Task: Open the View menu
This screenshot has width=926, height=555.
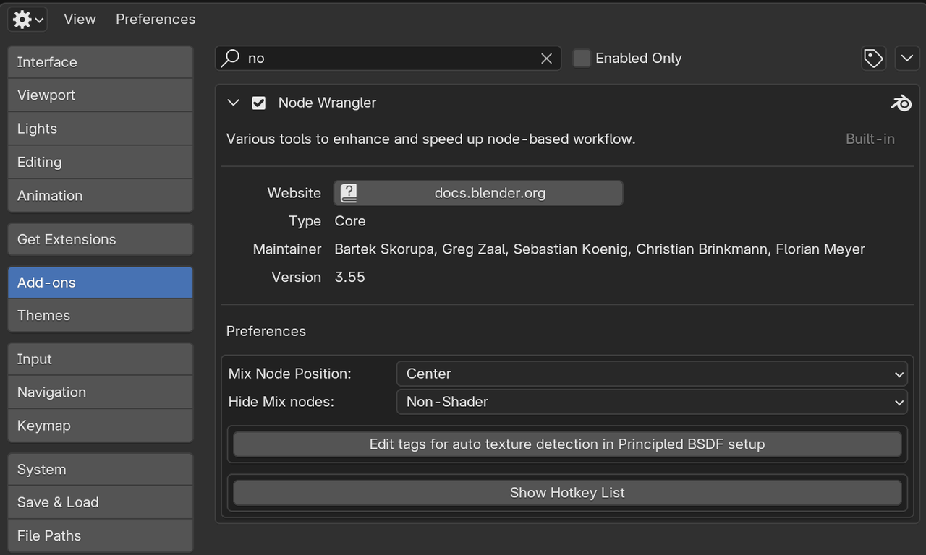Action: [80, 20]
